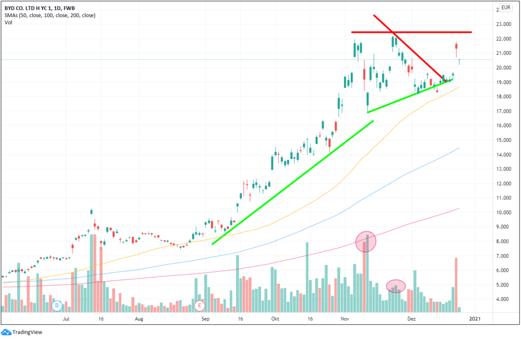
Task: Open the red E earnings marker
Action: point(200,306)
